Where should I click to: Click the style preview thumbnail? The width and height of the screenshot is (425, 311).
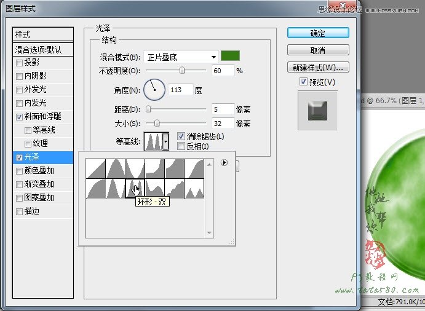(x=317, y=111)
